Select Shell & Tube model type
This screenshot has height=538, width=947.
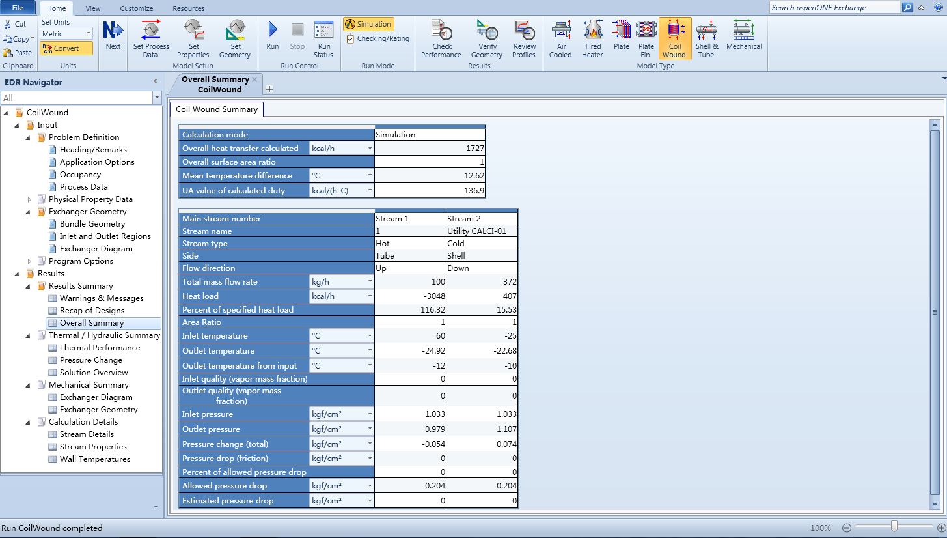pyautogui.click(x=707, y=39)
